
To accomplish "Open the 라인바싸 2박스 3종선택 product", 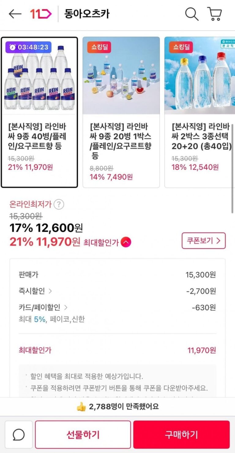I will 200,112.
